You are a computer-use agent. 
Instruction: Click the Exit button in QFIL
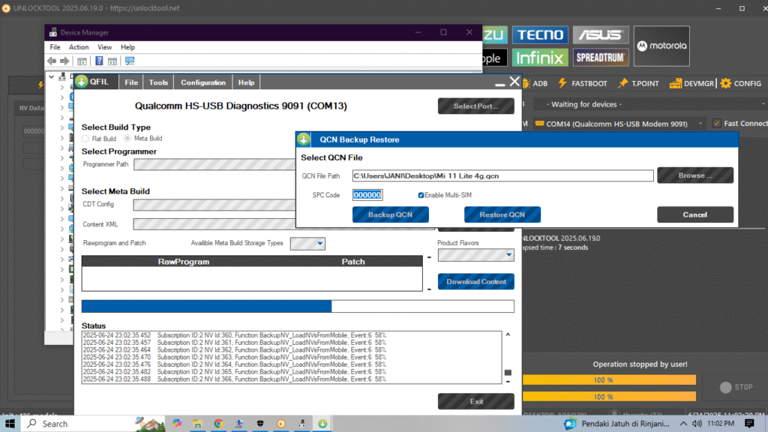pyautogui.click(x=476, y=401)
